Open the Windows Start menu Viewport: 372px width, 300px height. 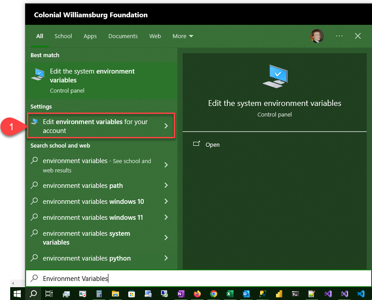[x=17, y=294]
